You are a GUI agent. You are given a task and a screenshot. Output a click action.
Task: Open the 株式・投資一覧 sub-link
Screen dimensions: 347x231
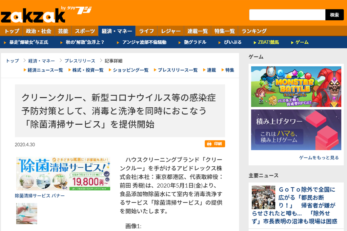[88, 70]
